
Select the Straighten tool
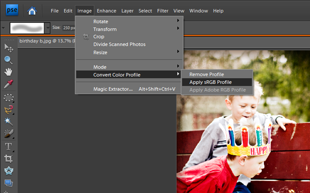[x=9, y=183]
